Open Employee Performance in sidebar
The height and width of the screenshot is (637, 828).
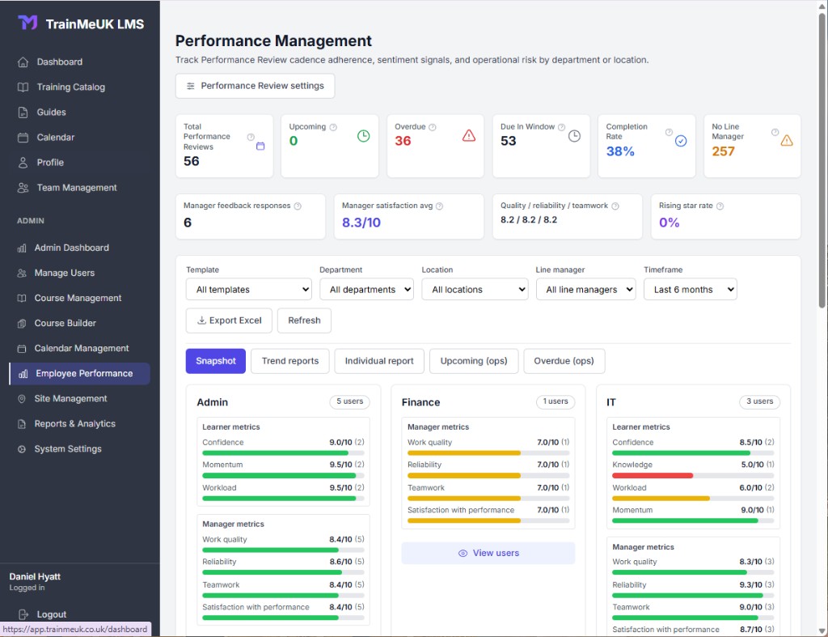pyautogui.click(x=80, y=374)
